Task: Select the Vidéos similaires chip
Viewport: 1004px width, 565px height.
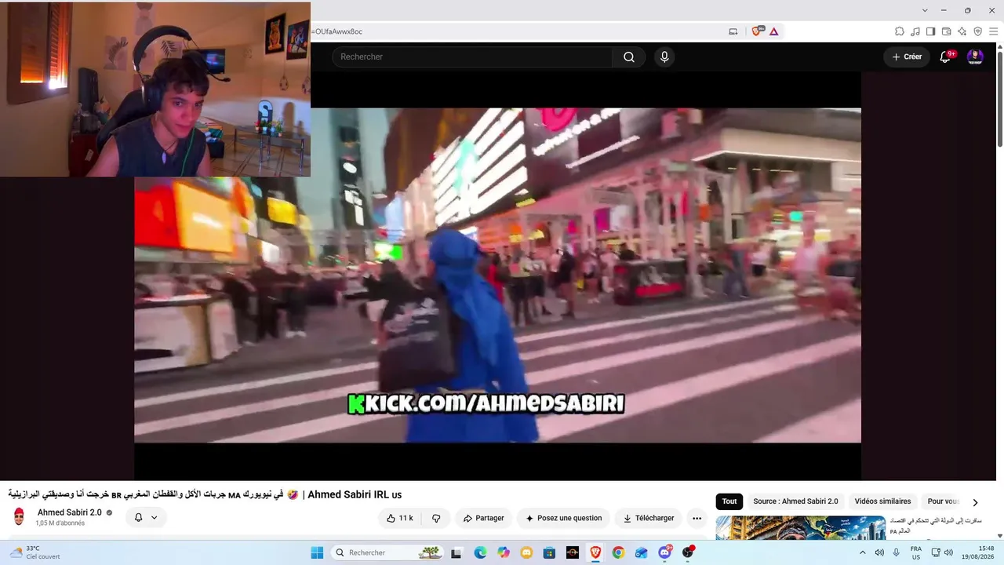Action: tap(882, 501)
